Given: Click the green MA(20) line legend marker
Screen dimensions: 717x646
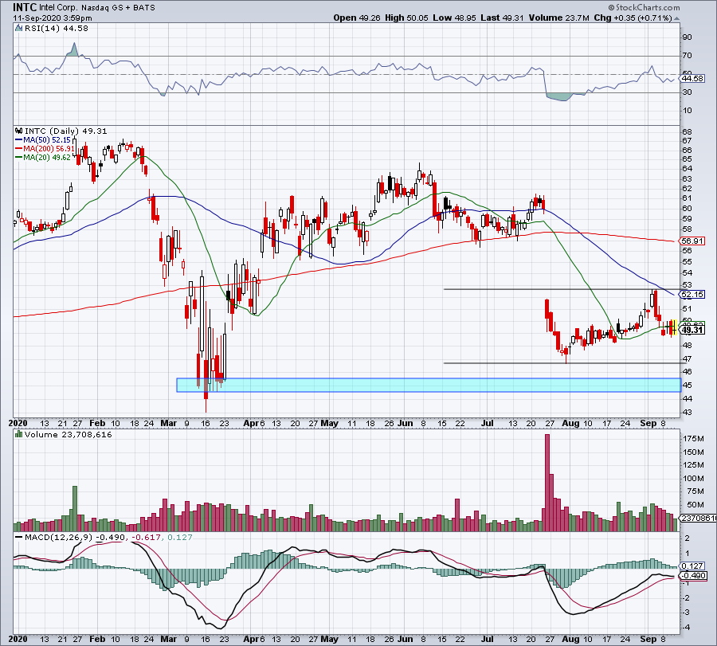Looking at the screenshot, I should tap(19, 157).
